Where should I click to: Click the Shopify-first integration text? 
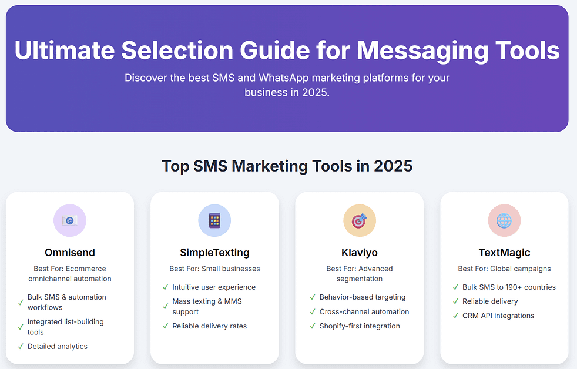[360, 326]
